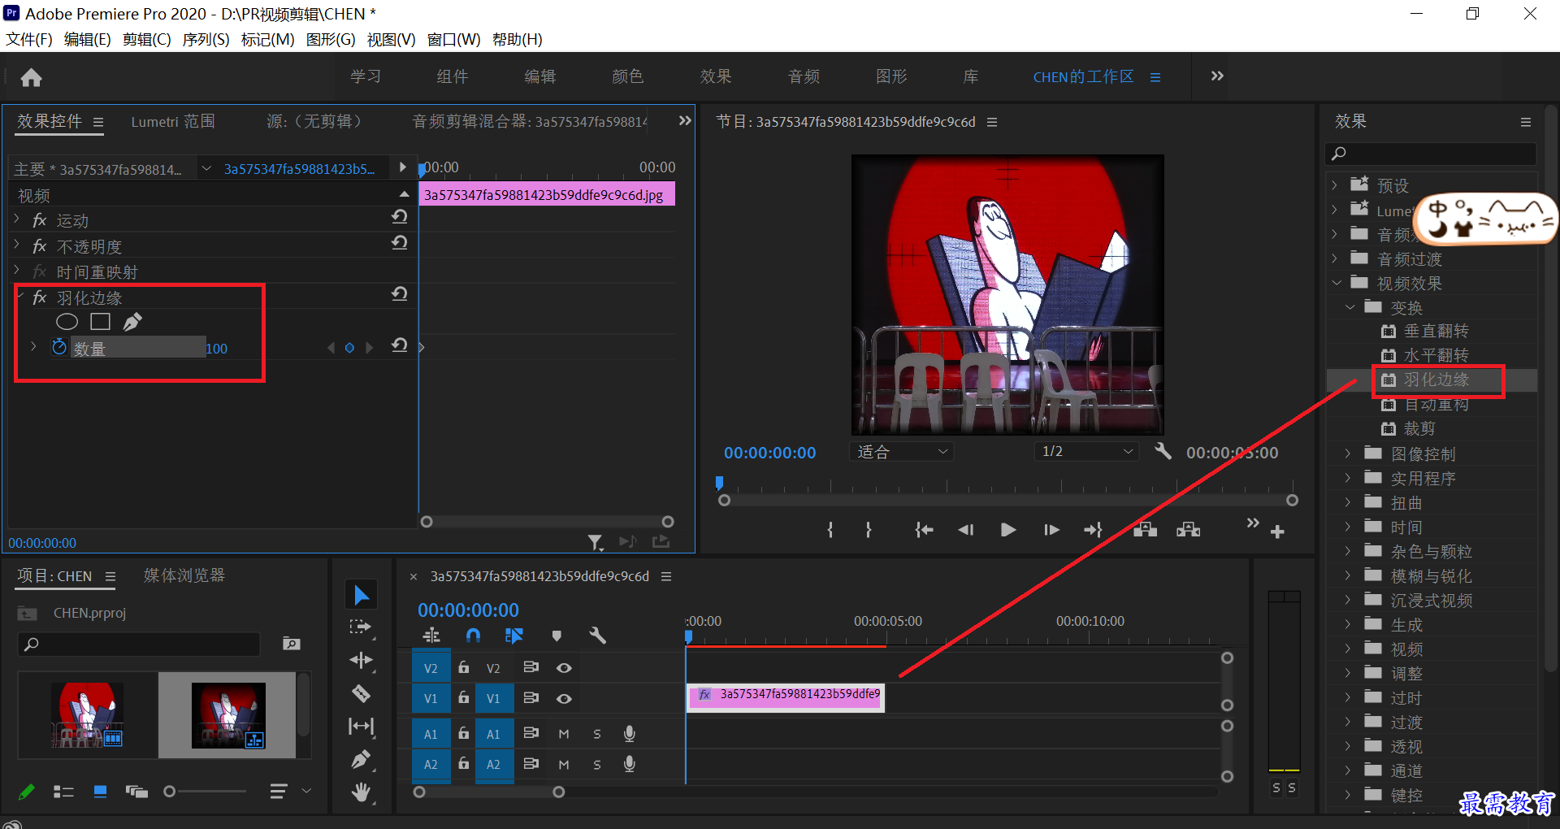Expand the 数量 parameter
Screen dimensions: 1560x829
33,347
